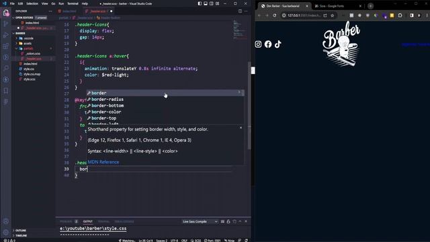
Task: Open the File menu
Action: 12,3
